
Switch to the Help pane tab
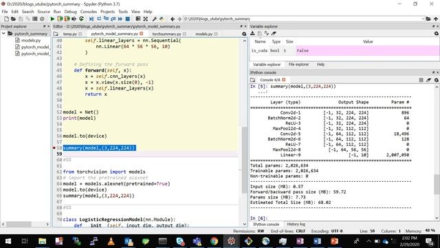click(320, 64)
